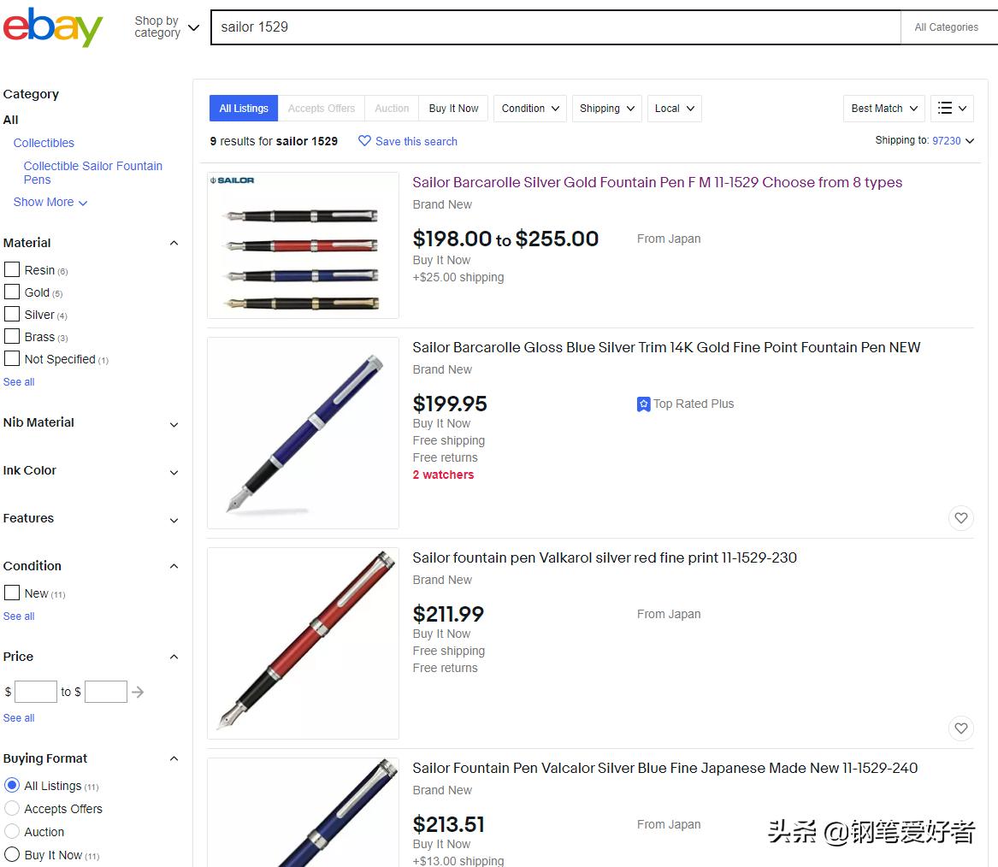Submit the price range arrow
The image size is (998, 867).
(138, 692)
